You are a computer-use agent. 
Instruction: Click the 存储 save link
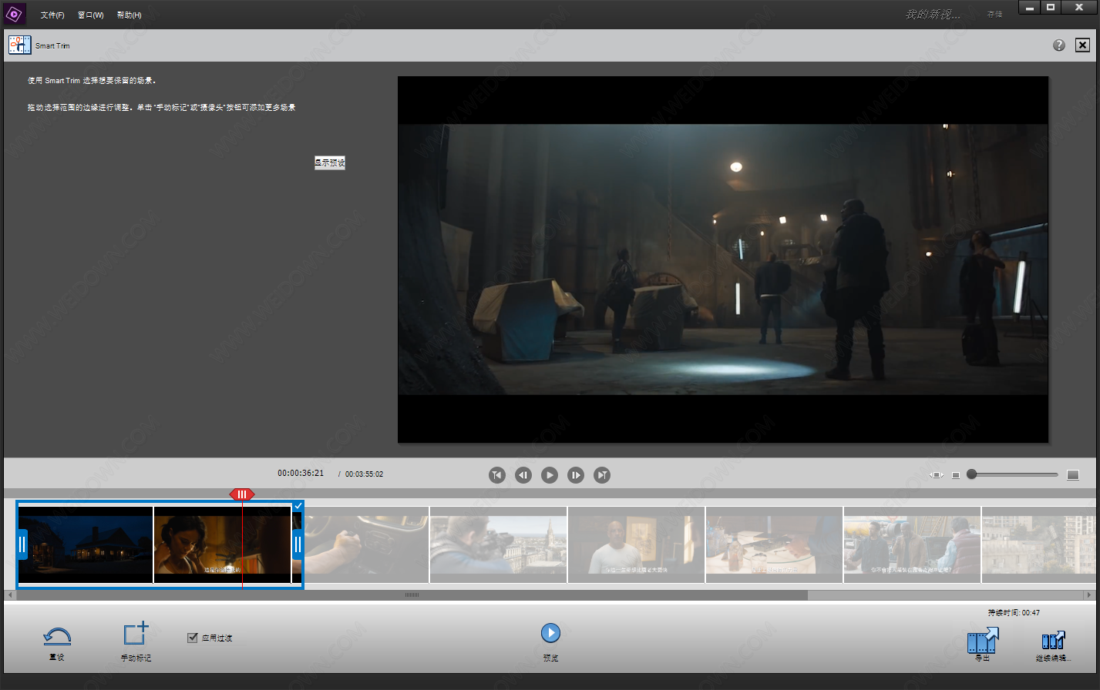coord(995,15)
